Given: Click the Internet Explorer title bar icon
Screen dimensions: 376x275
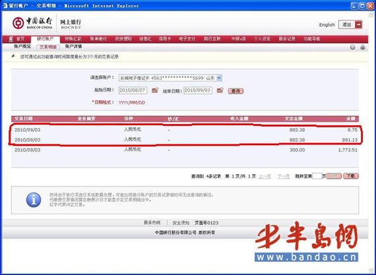Looking at the screenshot, I should [x=5, y=5].
